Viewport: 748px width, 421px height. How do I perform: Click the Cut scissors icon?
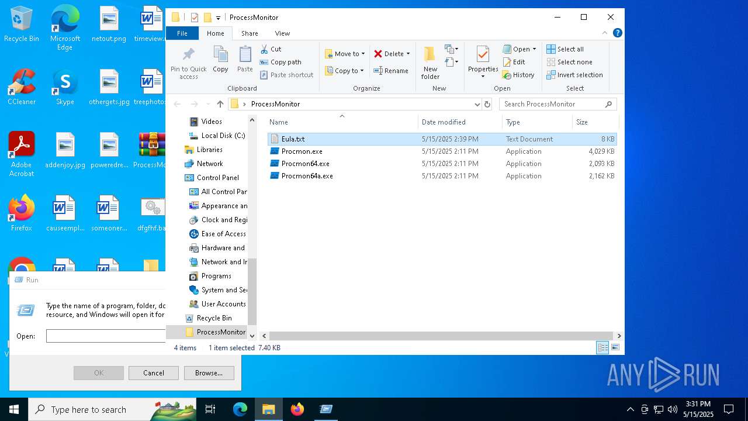pyautogui.click(x=264, y=49)
